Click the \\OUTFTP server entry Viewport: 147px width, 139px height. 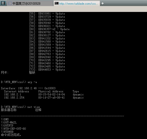coord(7,126)
